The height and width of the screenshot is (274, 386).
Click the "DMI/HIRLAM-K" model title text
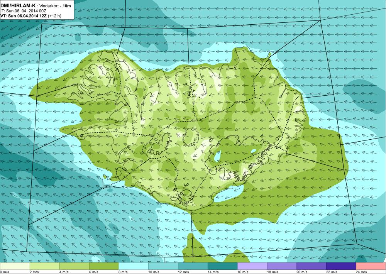point(18,6)
